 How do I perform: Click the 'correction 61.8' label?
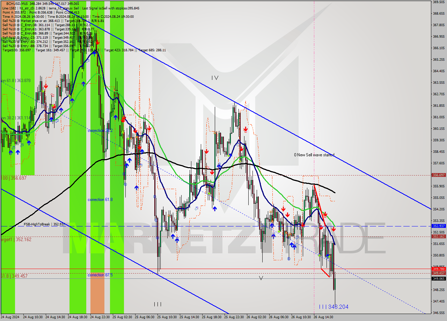pyautogui.click(x=100, y=200)
